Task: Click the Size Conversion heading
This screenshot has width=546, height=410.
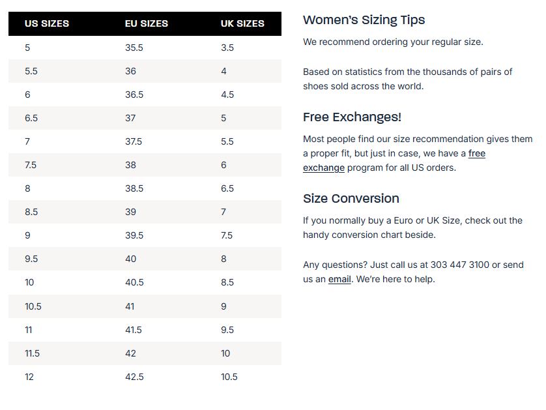Action: [x=351, y=198]
